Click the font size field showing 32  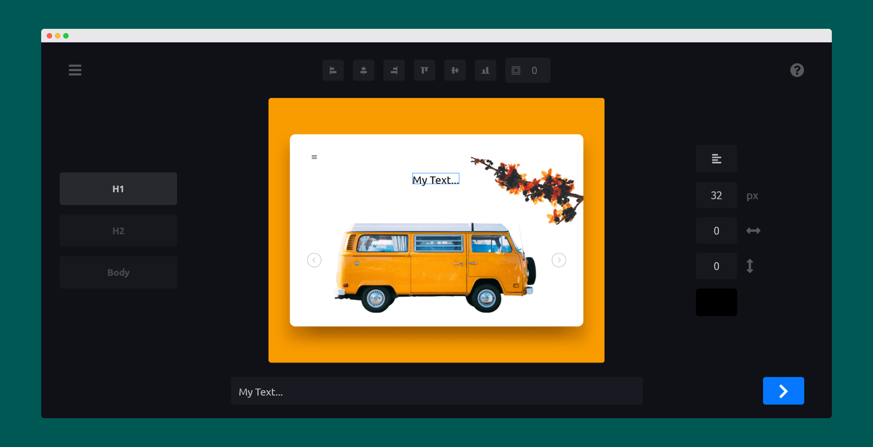tap(716, 196)
